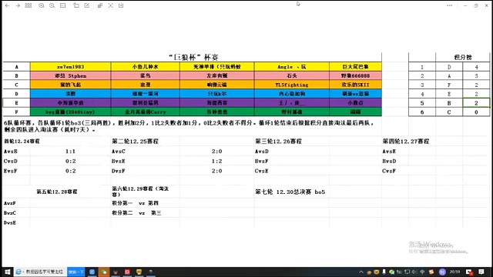Rotate the image with the rotate icon

click(x=76, y=5)
